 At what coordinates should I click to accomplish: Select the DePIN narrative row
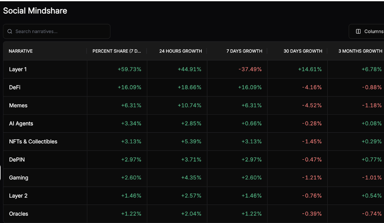pos(17,160)
